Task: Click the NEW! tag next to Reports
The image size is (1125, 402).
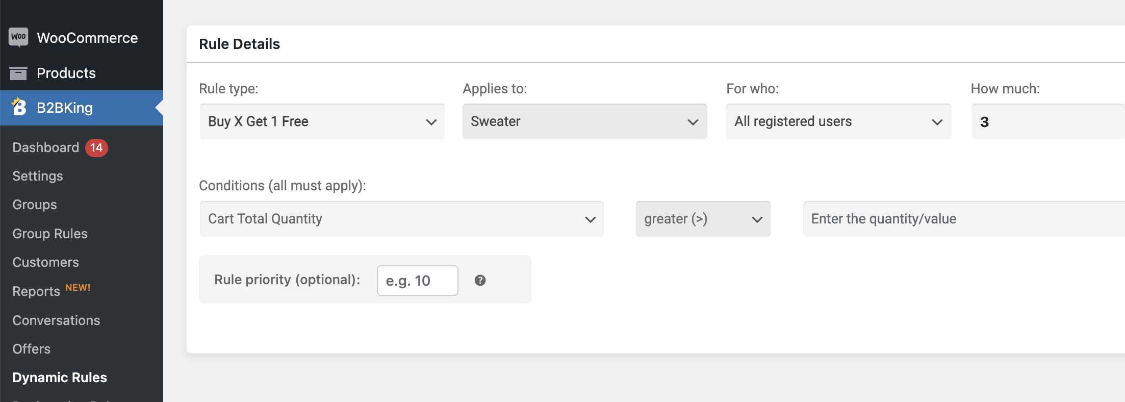Action: pos(78,287)
